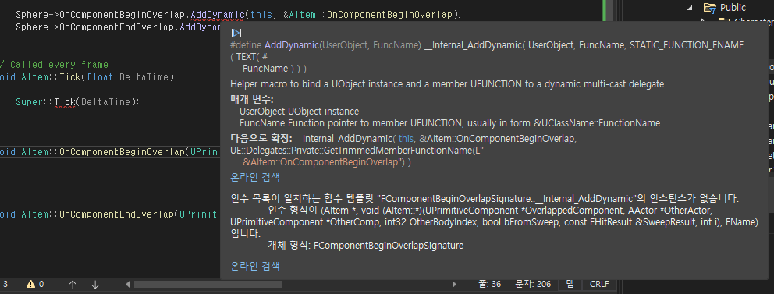
Task: Click the AddDynamic macro name in tooltip
Action: pyautogui.click(x=291, y=45)
